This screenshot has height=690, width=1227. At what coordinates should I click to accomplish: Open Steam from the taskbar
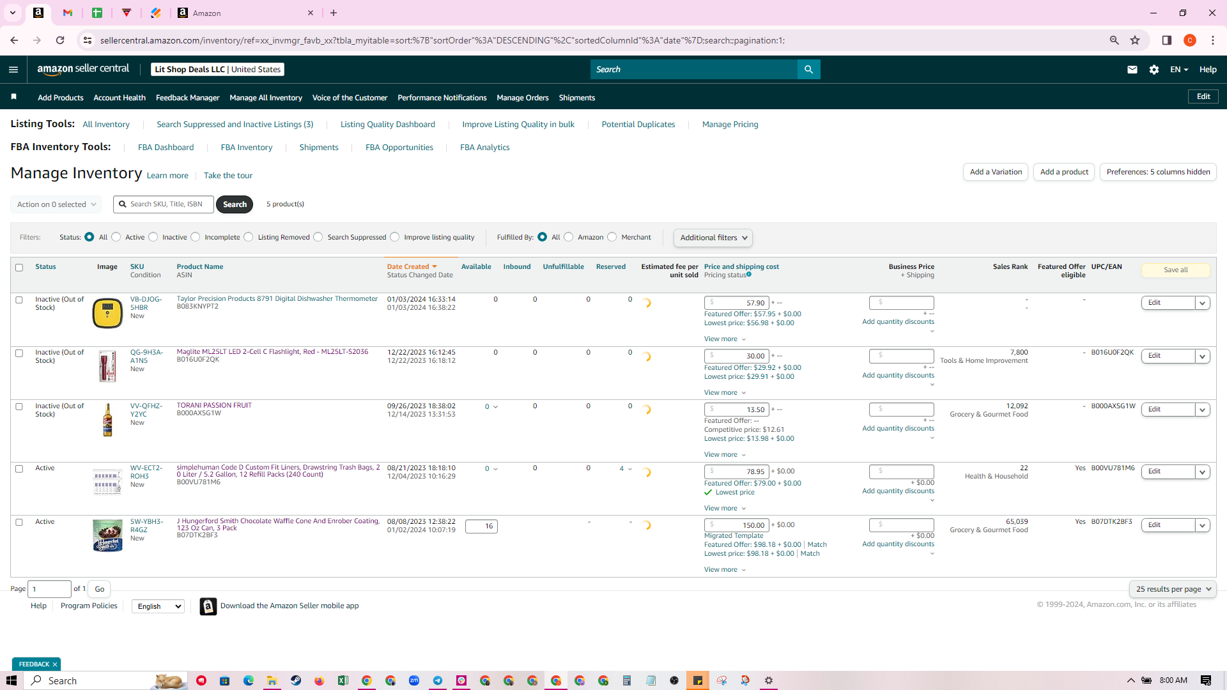coord(296,680)
